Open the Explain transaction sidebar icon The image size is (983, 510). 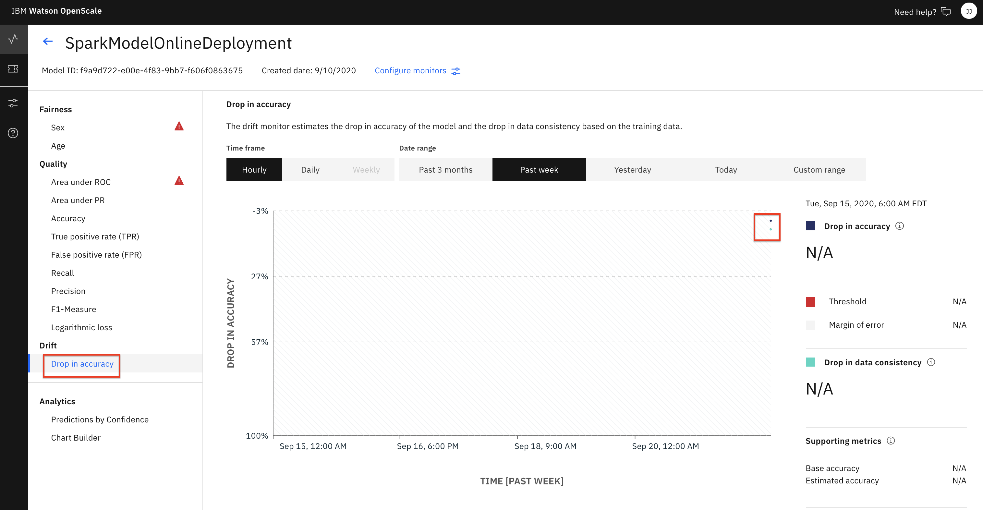(x=13, y=69)
